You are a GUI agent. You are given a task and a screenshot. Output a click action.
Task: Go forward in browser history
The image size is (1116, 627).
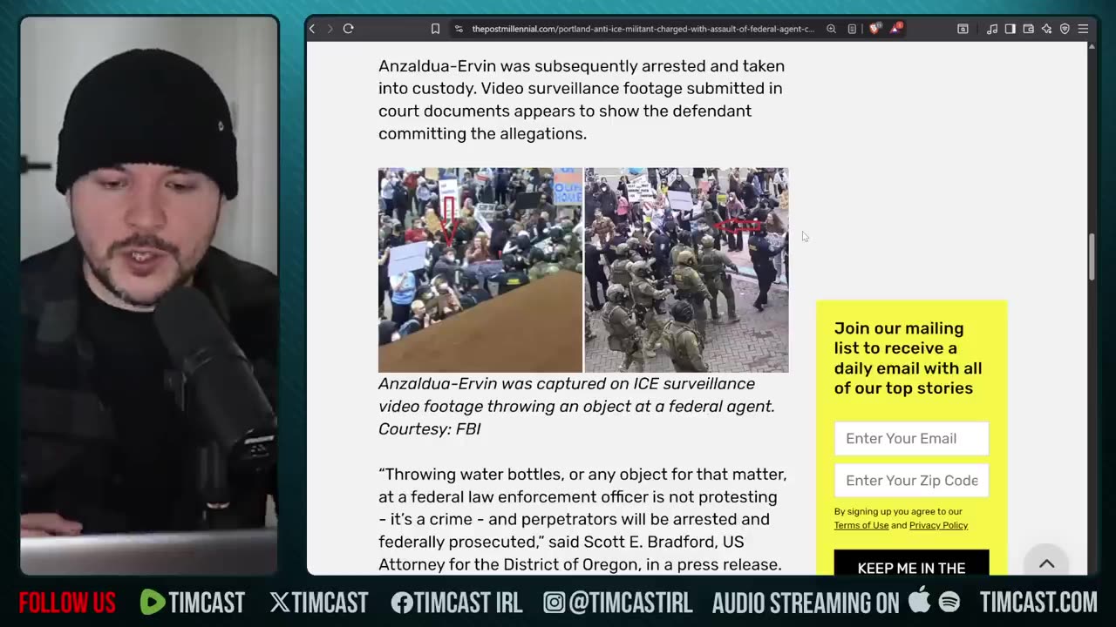point(330,29)
